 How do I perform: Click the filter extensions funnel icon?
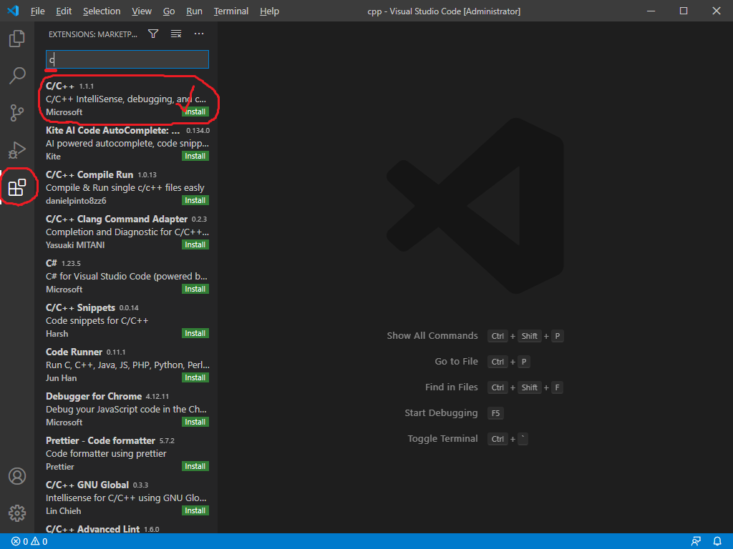coord(153,34)
